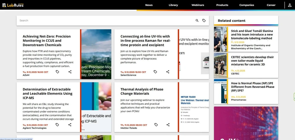Viewport: 295px width, 140px height.
Task: Click the pink digital banner advertisement
Action: coord(246,123)
